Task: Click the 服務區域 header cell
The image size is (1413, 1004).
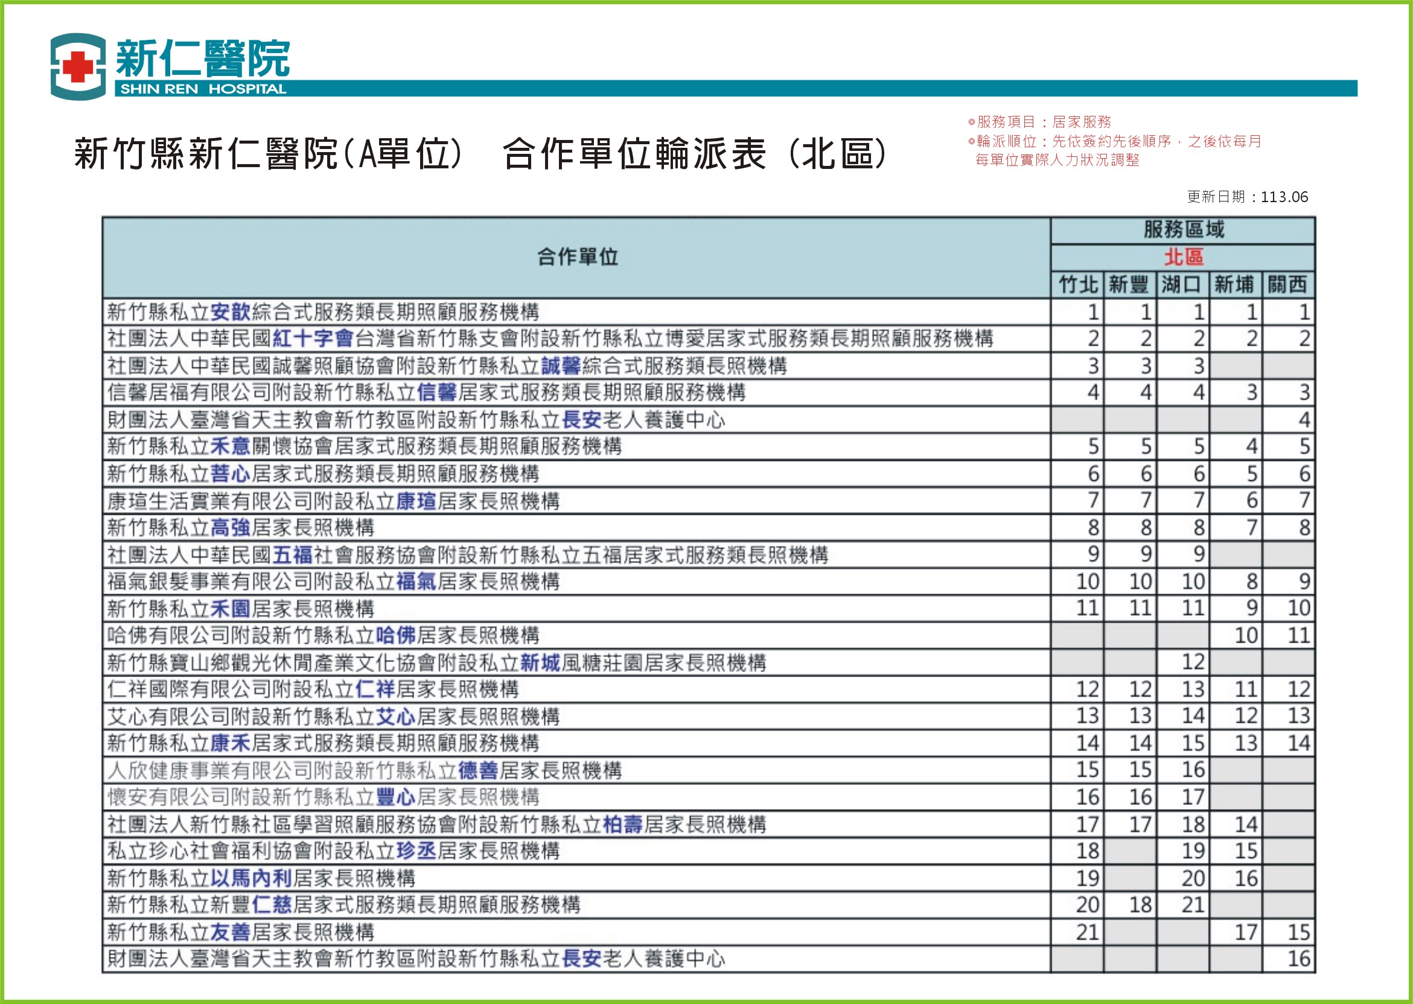Action: pos(1183,229)
